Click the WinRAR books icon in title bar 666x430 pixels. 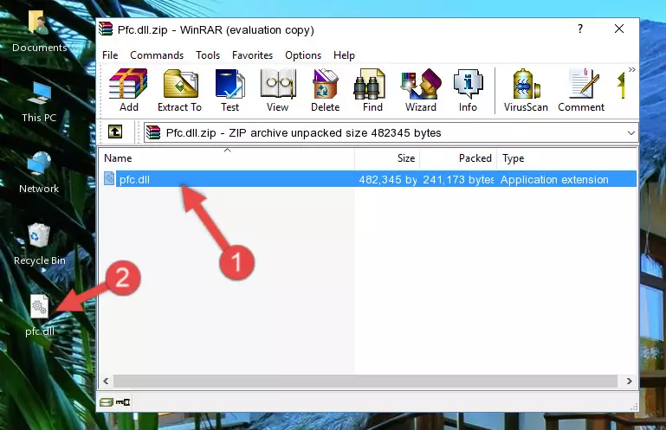pos(106,29)
